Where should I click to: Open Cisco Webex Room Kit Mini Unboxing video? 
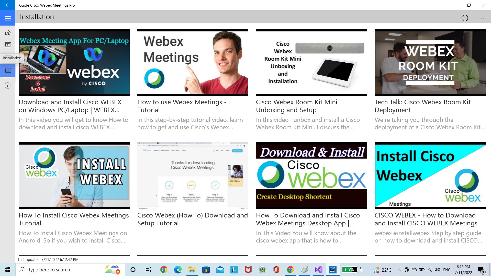pyautogui.click(x=311, y=62)
